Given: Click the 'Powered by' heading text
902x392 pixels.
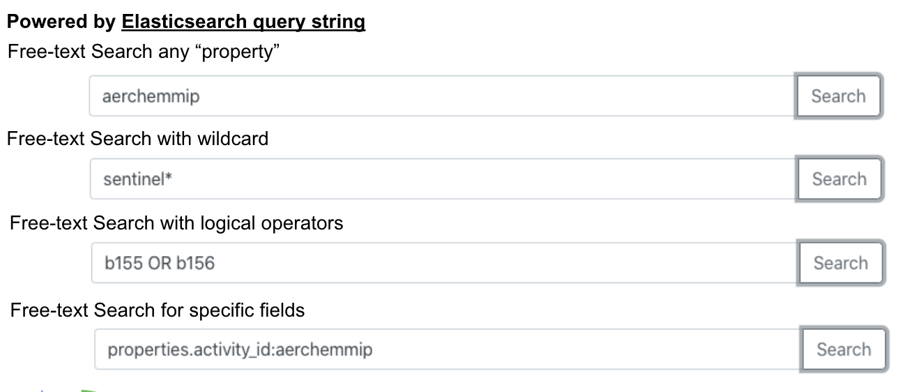Looking at the screenshot, I should (61, 22).
